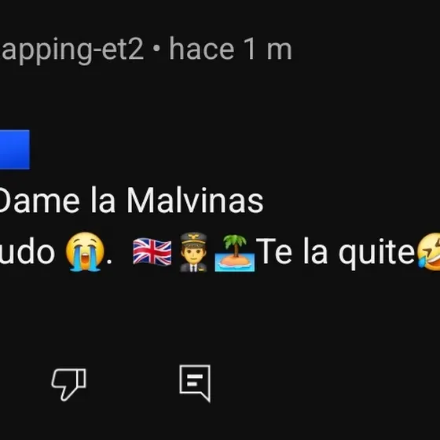Open replies using the comment bubble icon
Image resolution: width=440 pixels, height=440 pixels.
195,383
